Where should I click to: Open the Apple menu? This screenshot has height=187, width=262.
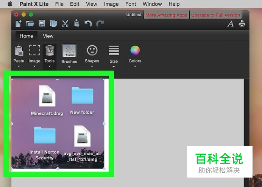point(10,4)
